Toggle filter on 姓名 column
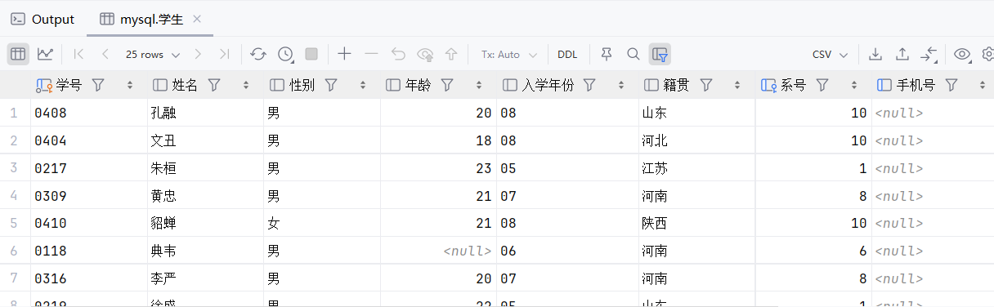Image resolution: width=994 pixels, height=307 pixels. (x=214, y=85)
